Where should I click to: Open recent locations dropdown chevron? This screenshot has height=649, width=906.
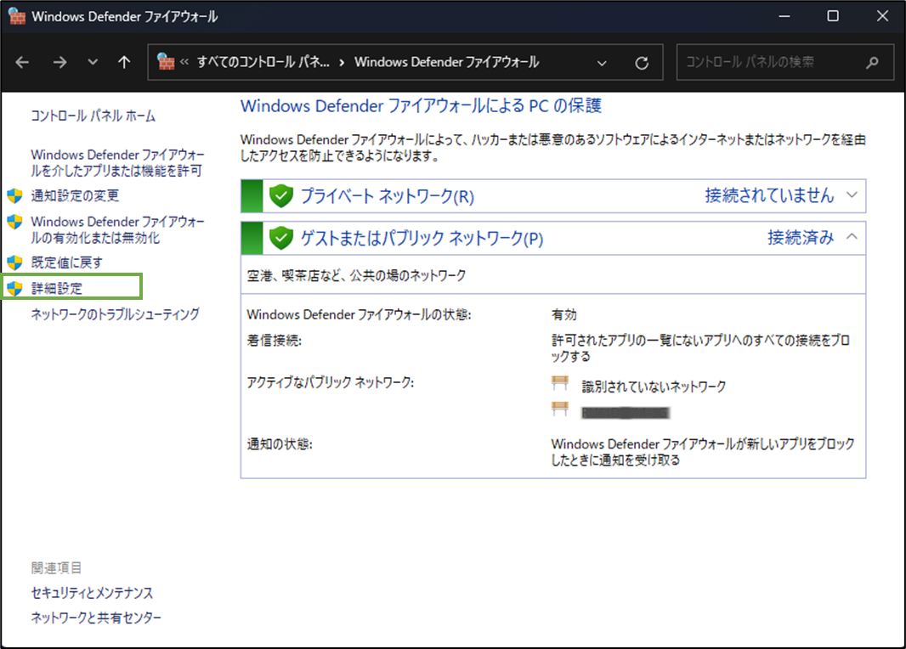tap(93, 62)
